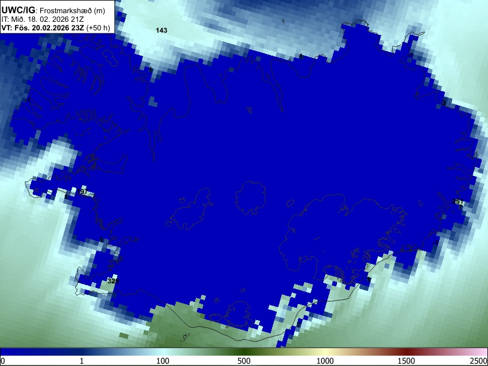Click the legend tick label '100'
Screen dimensions: 488x366
tap(163, 361)
